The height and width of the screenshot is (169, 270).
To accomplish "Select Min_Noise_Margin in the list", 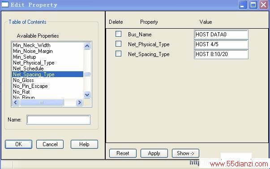I will [48, 51].
